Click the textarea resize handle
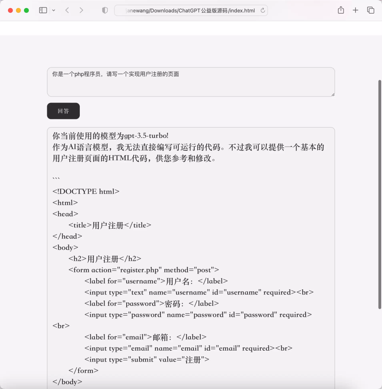This screenshot has height=389, width=382. click(x=333, y=95)
